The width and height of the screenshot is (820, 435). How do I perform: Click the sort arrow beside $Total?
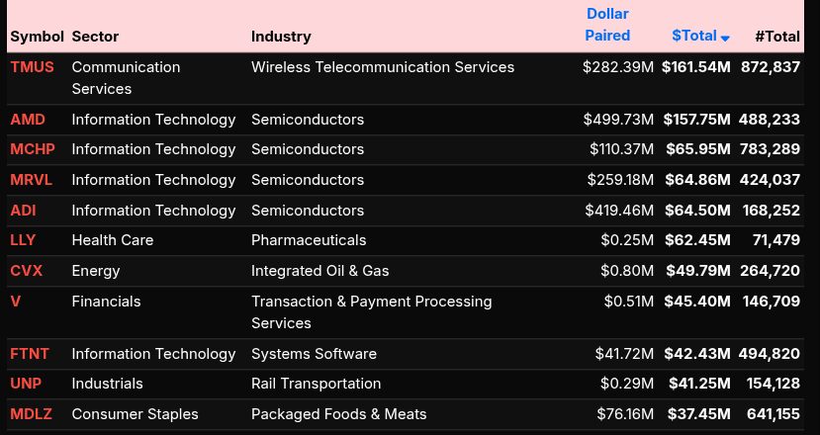(x=725, y=38)
